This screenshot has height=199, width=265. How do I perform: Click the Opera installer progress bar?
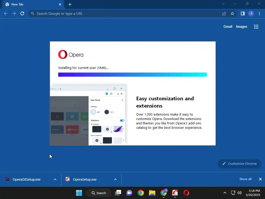(132, 75)
